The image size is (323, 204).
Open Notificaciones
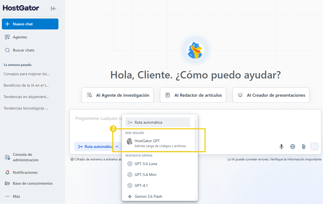(25, 172)
